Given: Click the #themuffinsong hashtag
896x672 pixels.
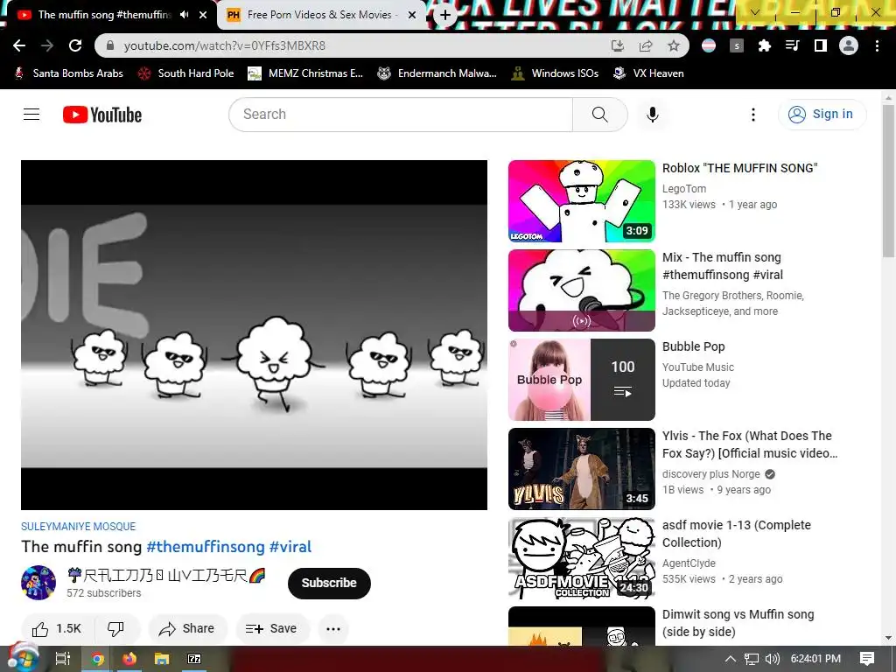Looking at the screenshot, I should (206, 547).
